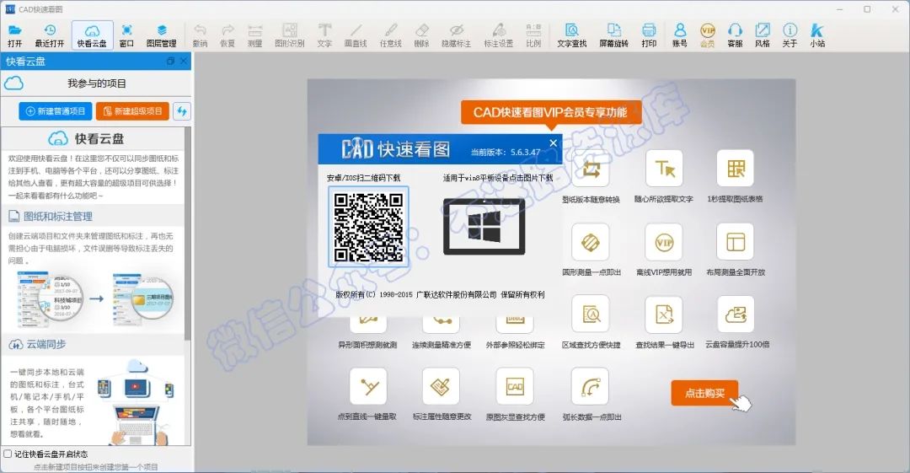This screenshot has height=473, width=910.
Task: Click the 恢复 redo icon
Action: (x=227, y=35)
